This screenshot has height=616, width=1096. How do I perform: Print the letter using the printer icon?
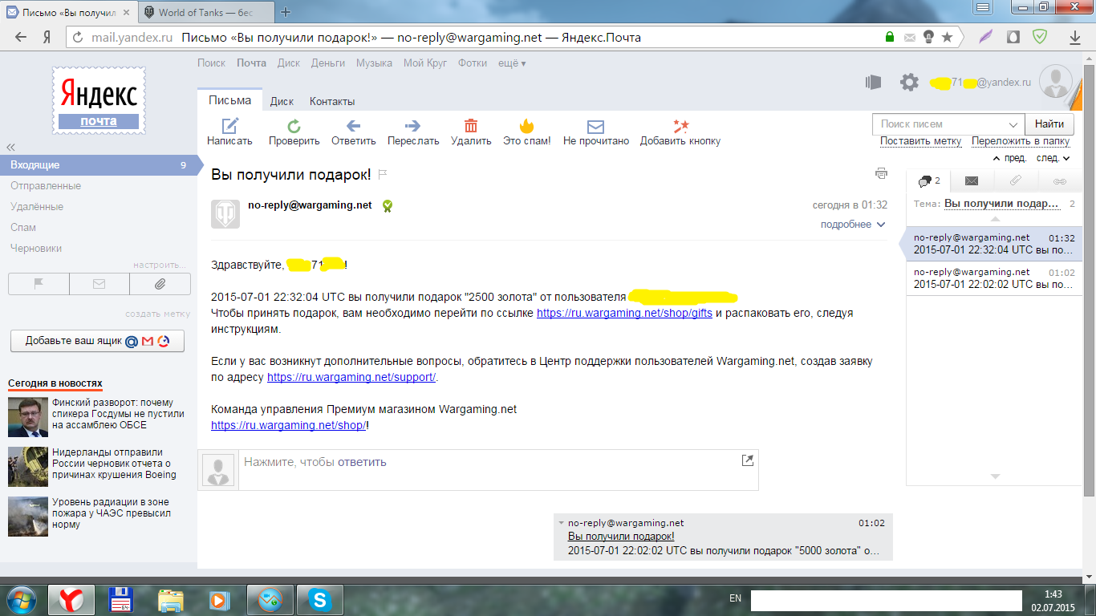click(882, 173)
